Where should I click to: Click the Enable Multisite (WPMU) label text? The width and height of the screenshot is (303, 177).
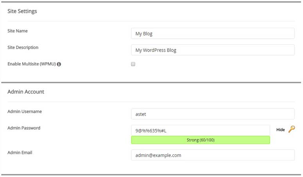[x=31, y=64]
